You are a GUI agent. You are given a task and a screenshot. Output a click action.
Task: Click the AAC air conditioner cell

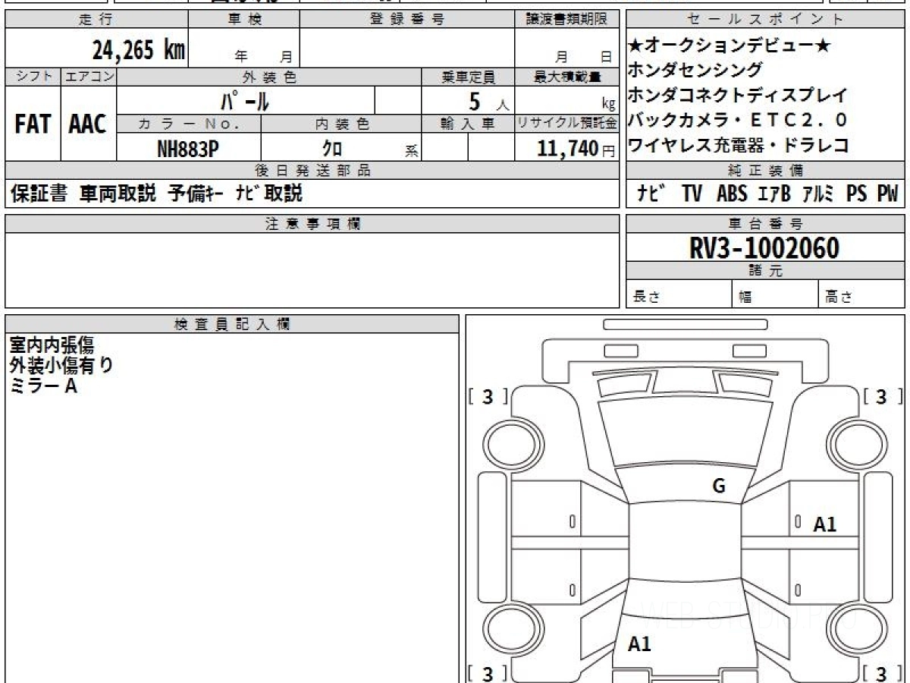[x=89, y=123]
